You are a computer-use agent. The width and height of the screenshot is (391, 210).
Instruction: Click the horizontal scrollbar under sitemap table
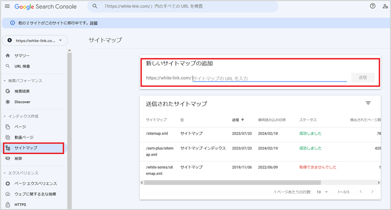tap(232, 183)
